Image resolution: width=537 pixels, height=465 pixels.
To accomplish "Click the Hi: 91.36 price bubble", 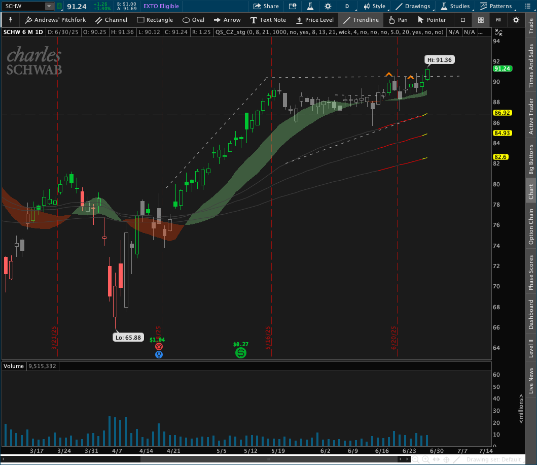I will pyautogui.click(x=440, y=60).
